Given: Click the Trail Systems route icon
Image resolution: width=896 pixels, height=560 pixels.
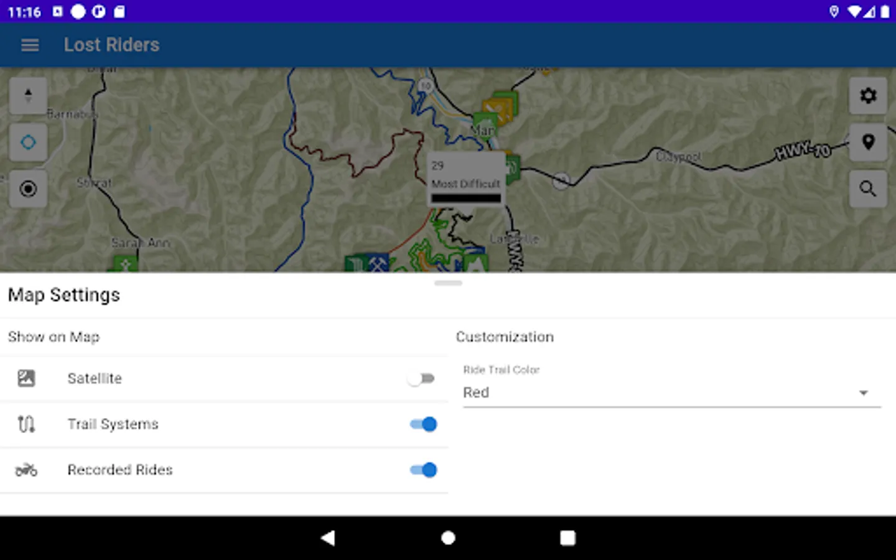Looking at the screenshot, I should tap(26, 424).
